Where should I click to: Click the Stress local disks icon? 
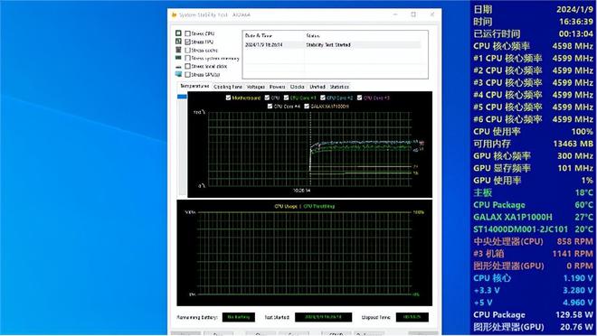coord(178,67)
